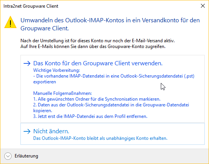Click the sentence 'Auf Ihre E-Mails können Sie dann'
The height and width of the screenshot is (164, 209).
click(x=93, y=46)
